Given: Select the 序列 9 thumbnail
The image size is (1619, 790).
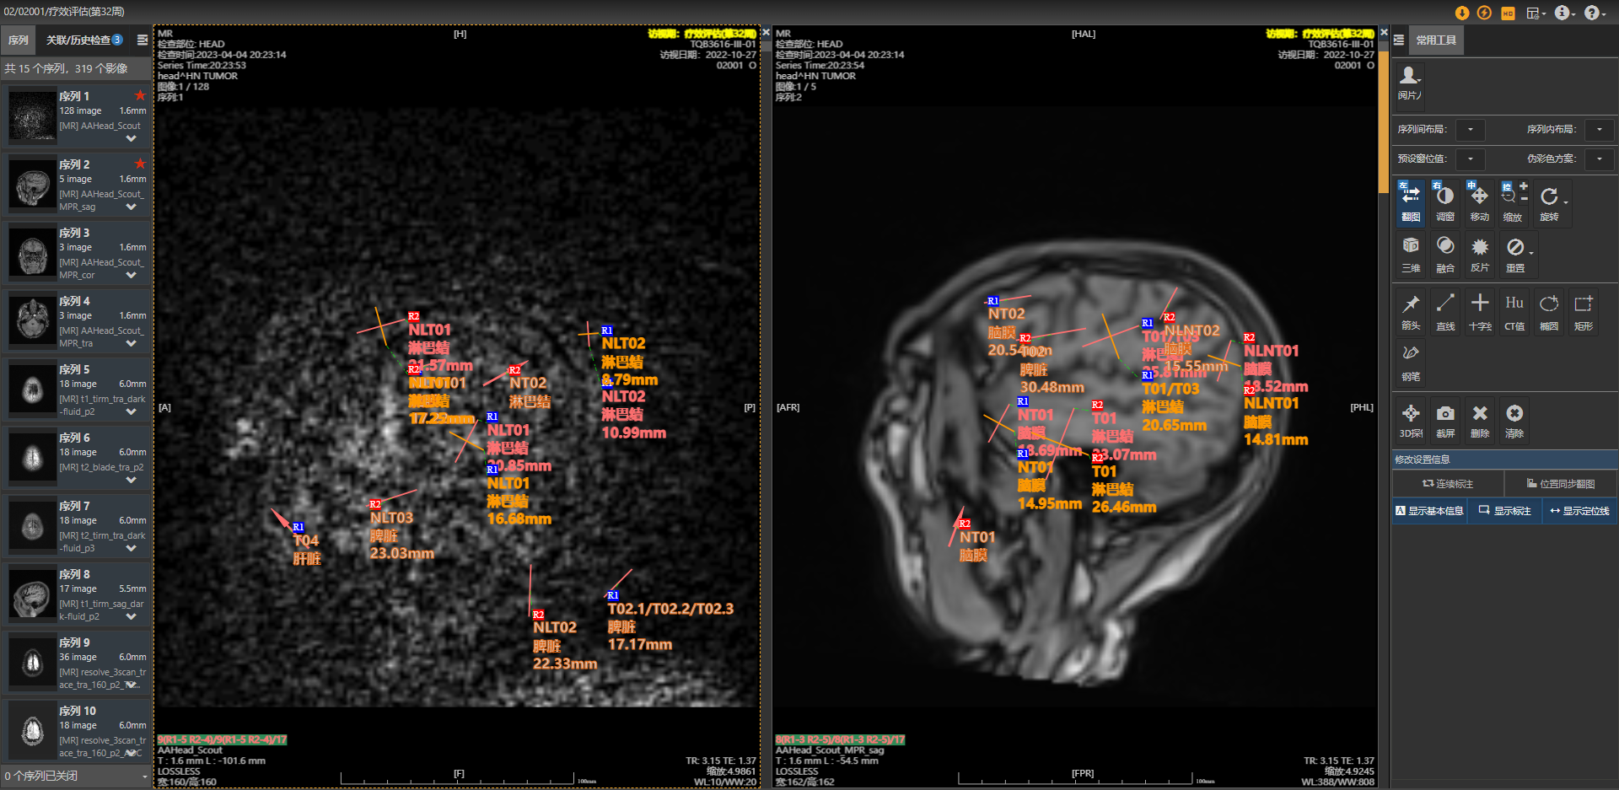Looking at the screenshot, I should [x=33, y=663].
